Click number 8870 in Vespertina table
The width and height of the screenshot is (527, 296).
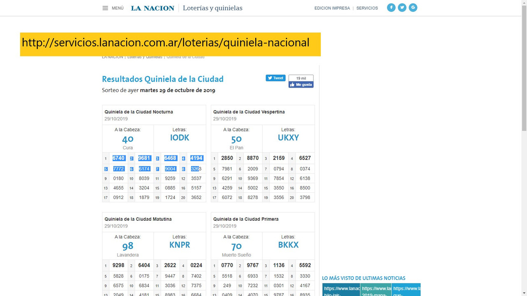(253, 158)
